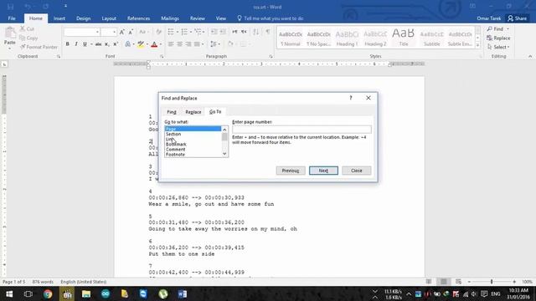The image size is (536, 301).
Task: Open the File menu
Action: pyautogui.click(x=12, y=18)
